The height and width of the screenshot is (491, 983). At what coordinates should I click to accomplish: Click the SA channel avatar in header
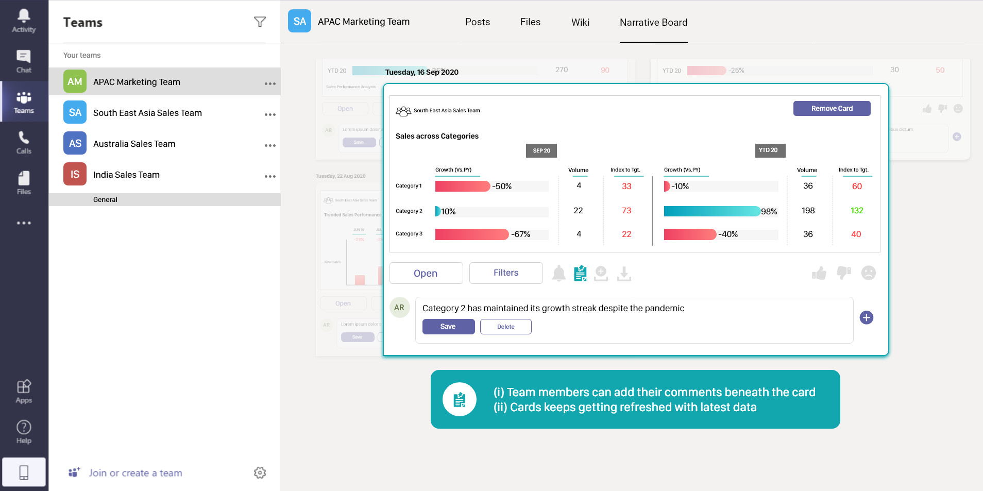click(299, 21)
